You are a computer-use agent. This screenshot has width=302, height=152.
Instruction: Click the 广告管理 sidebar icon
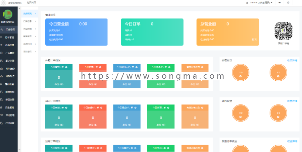pos(1,53)
